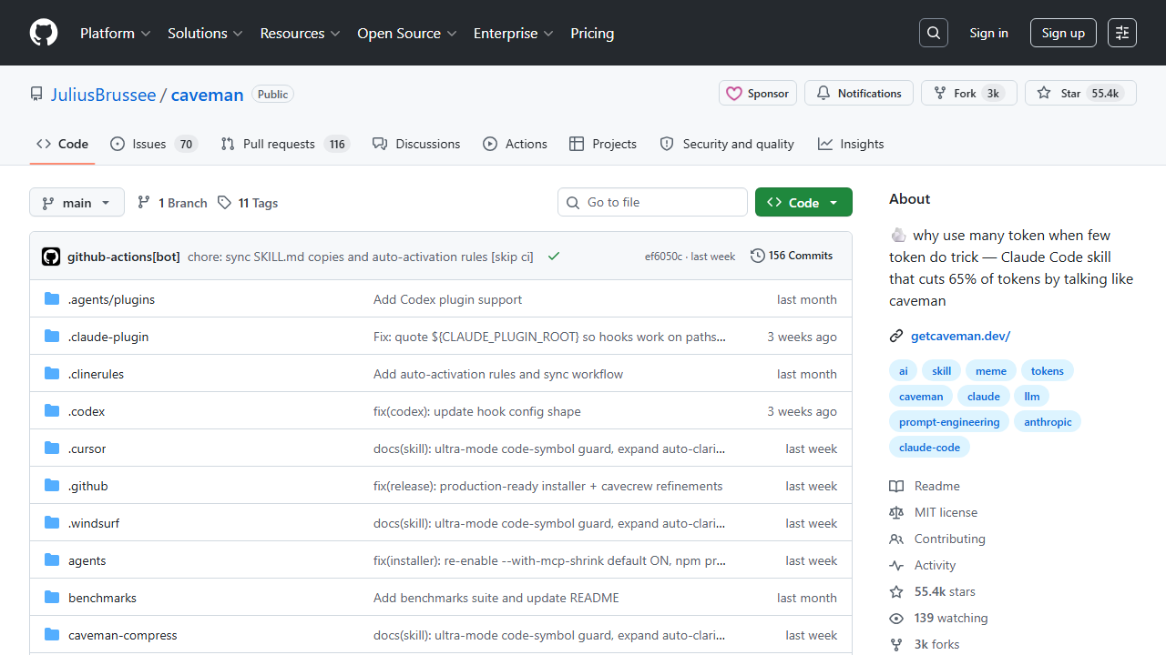This screenshot has height=655, width=1166.
Task: Click the github-actions[bot] author name
Action: pyautogui.click(x=124, y=257)
